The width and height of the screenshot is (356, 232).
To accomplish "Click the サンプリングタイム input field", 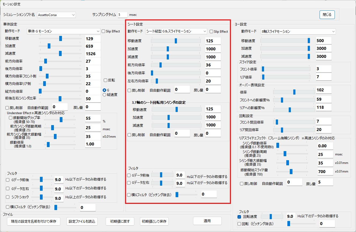I will (x=122, y=15).
